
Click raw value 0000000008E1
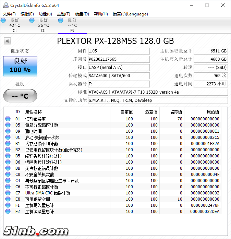[205, 131]
